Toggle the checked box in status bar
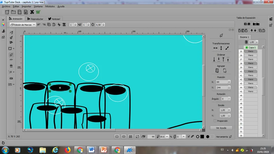The width and height of the screenshot is (274, 154). pos(188,137)
